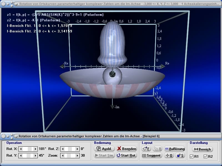Click the Zoom scrollbar thumb
Image resolution: width=222 pixels, height=166 pixels.
coord(69,155)
